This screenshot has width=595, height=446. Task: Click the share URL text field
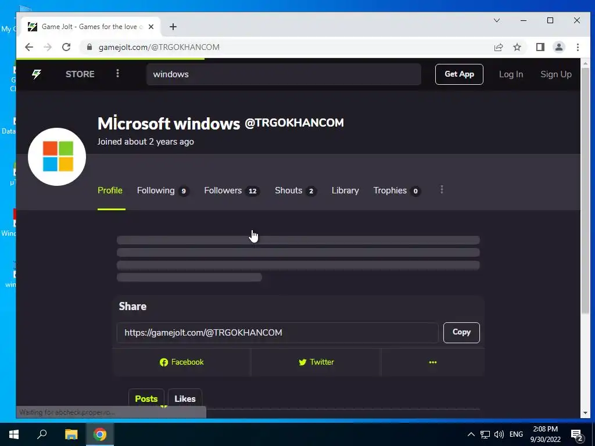click(x=277, y=333)
